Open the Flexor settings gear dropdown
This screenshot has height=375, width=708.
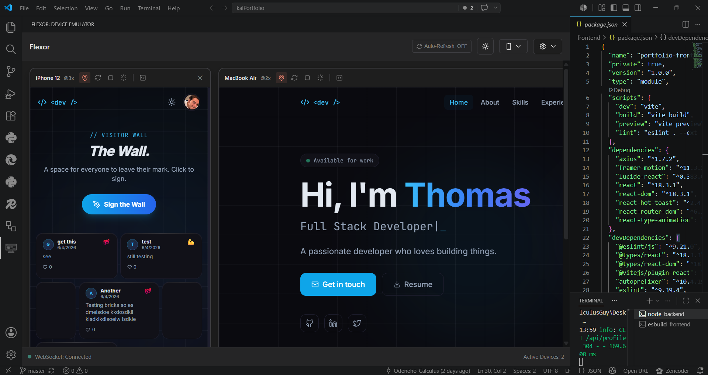(x=548, y=46)
